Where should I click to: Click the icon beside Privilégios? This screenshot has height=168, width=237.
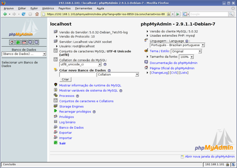[56, 116]
